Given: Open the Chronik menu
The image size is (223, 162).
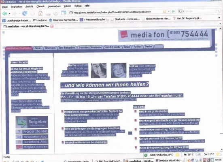Looking at the screenshot, I should pyautogui.click(x=40, y=6).
